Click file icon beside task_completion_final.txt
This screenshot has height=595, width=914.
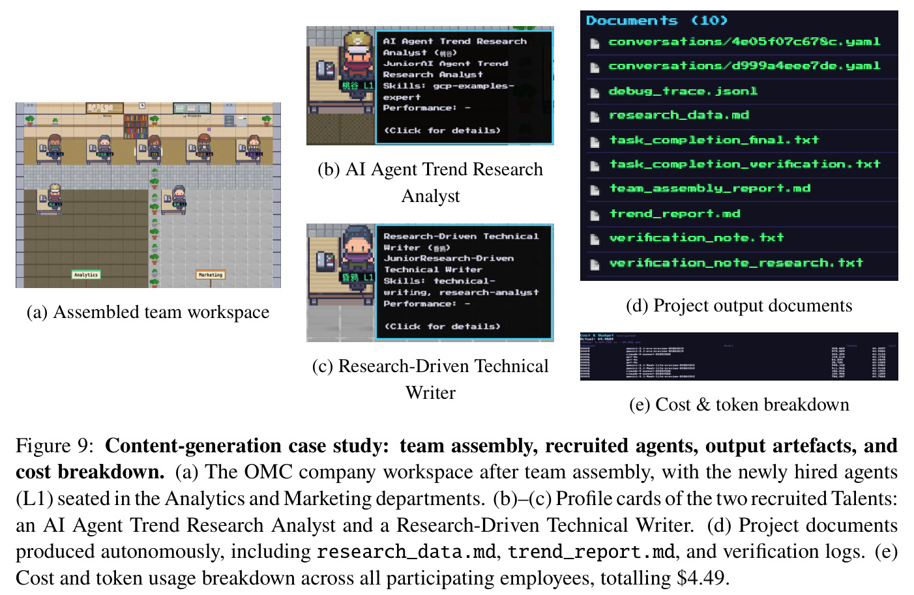tap(595, 142)
